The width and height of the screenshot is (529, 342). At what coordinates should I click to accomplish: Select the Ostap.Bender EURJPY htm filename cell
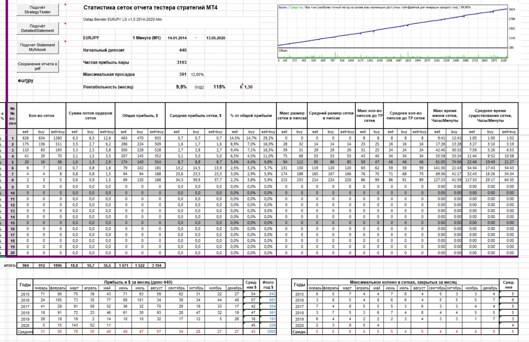pyautogui.click(x=123, y=20)
